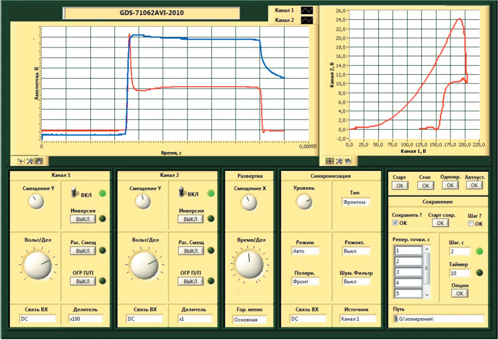Open the Режим selector showing Авто
The width and height of the screenshot is (498, 340).
(x=305, y=251)
